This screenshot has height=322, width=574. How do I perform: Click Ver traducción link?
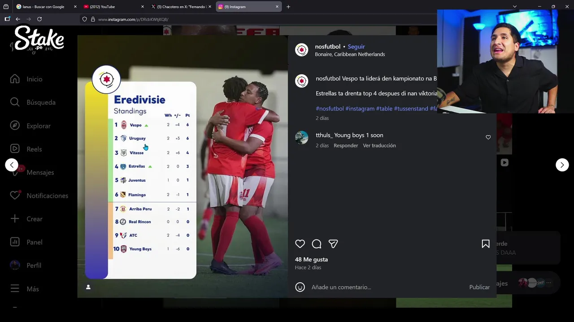[379, 145]
